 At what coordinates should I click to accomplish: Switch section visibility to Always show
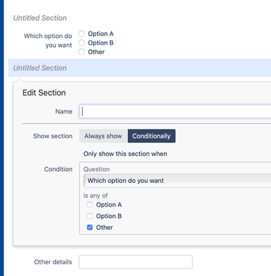coord(103,136)
